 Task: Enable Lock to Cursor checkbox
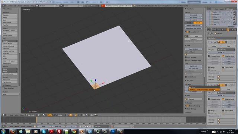(x=186, y=57)
